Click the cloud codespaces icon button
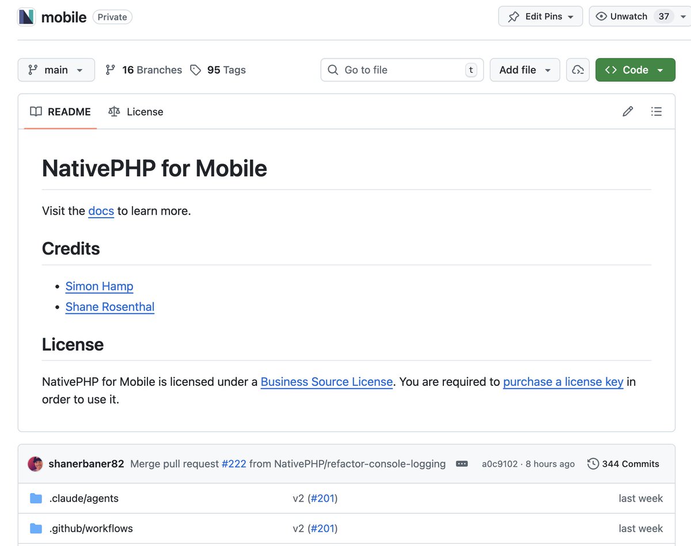This screenshot has width=691, height=546. tap(578, 70)
